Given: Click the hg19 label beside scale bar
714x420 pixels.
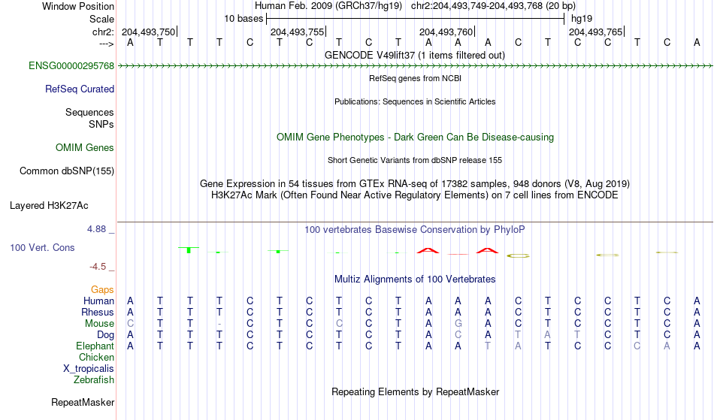Looking at the screenshot, I should [x=582, y=19].
